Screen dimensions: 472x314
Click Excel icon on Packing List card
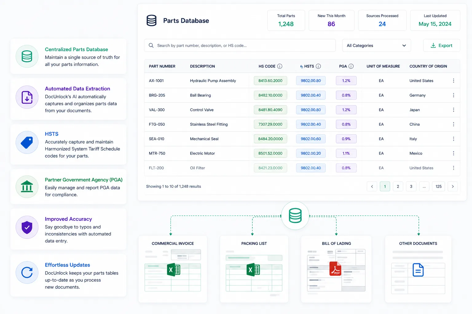click(x=254, y=270)
